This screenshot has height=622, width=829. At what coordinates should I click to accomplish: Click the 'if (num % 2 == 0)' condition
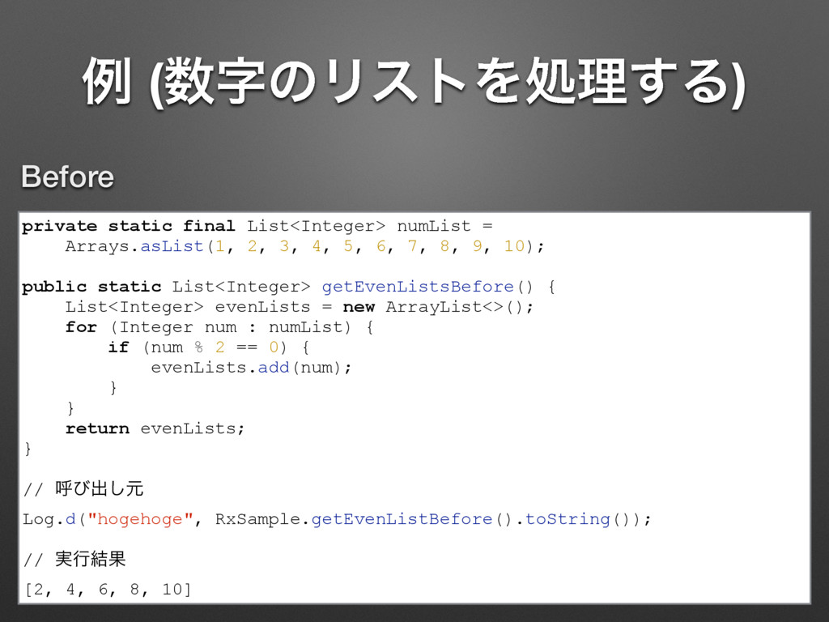click(x=198, y=347)
